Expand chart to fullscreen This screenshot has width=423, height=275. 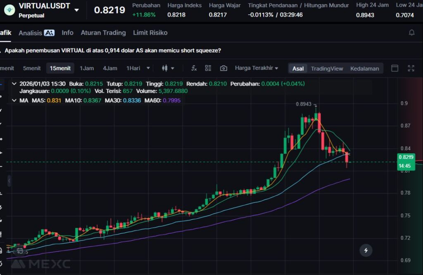[411, 68]
